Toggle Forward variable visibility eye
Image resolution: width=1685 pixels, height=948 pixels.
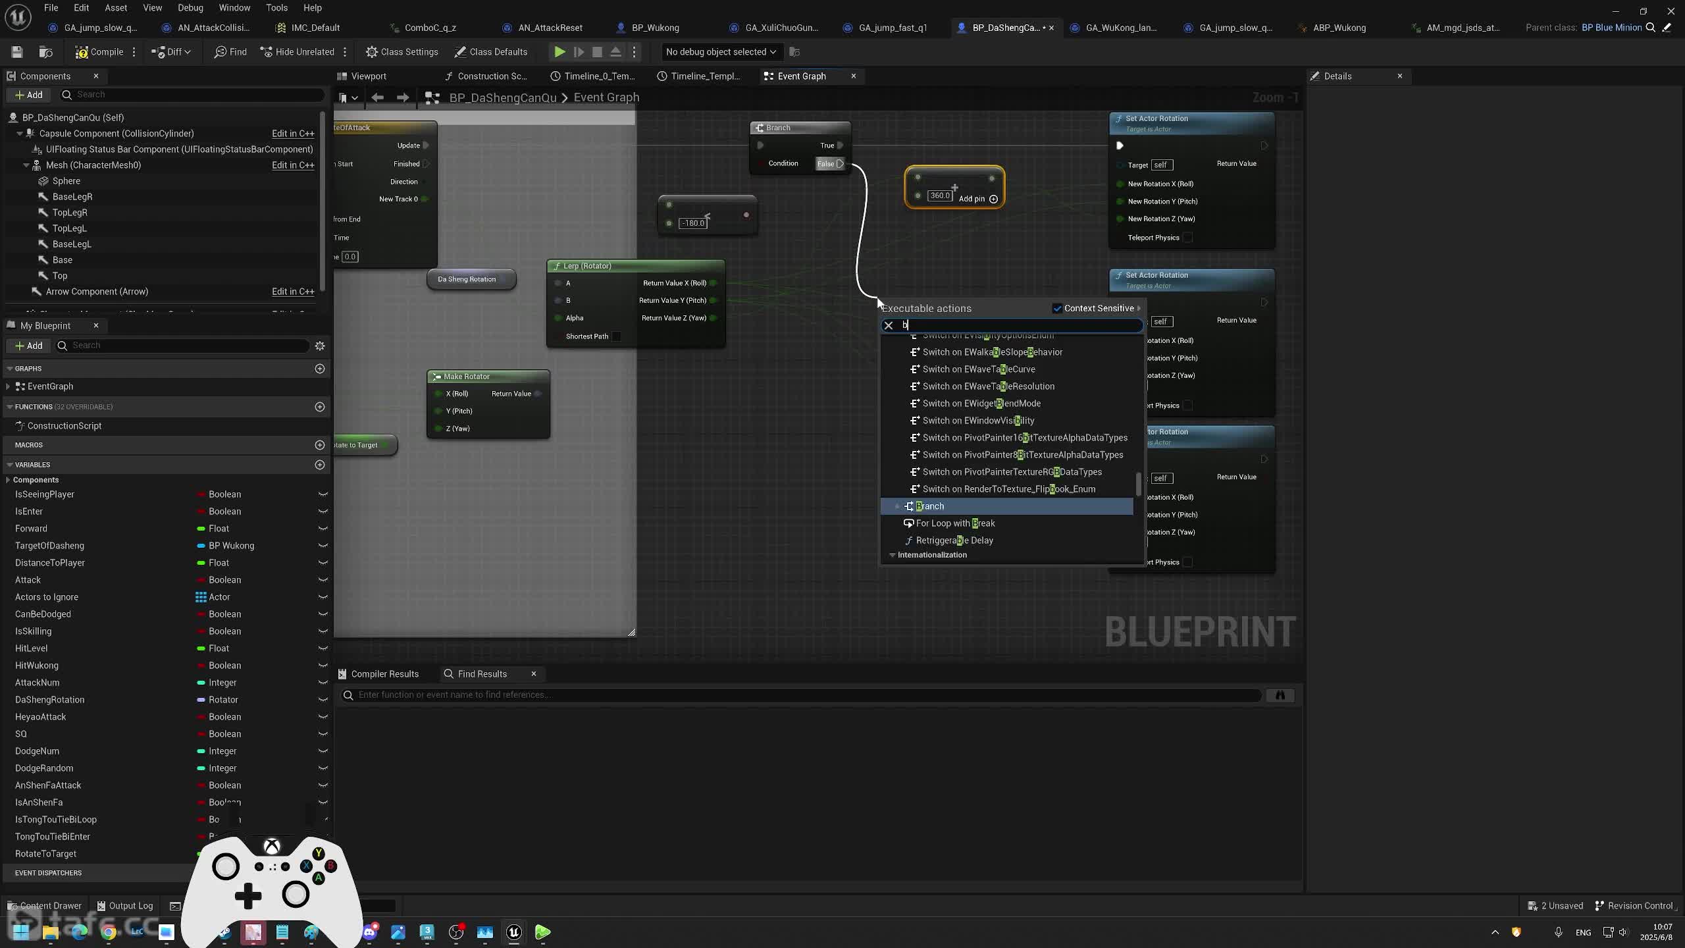[x=323, y=529]
